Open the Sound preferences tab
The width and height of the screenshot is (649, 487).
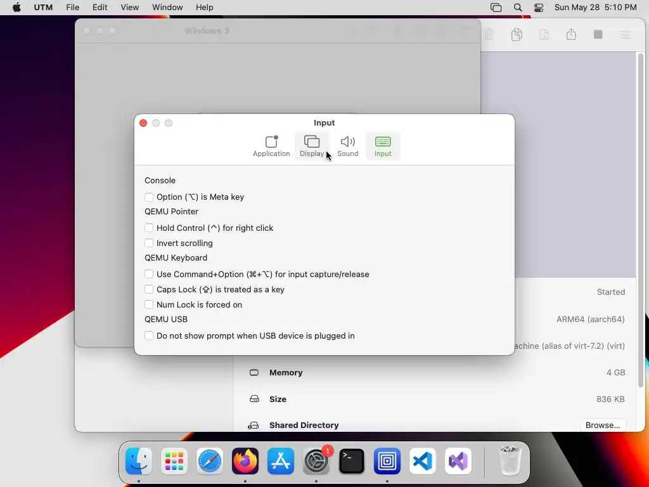pos(348,146)
